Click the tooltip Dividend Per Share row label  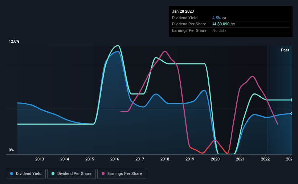(189, 24)
